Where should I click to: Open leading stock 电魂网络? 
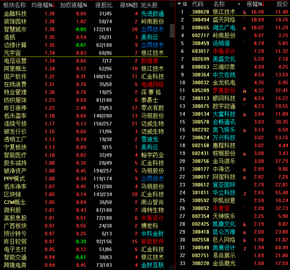(x=152, y=84)
